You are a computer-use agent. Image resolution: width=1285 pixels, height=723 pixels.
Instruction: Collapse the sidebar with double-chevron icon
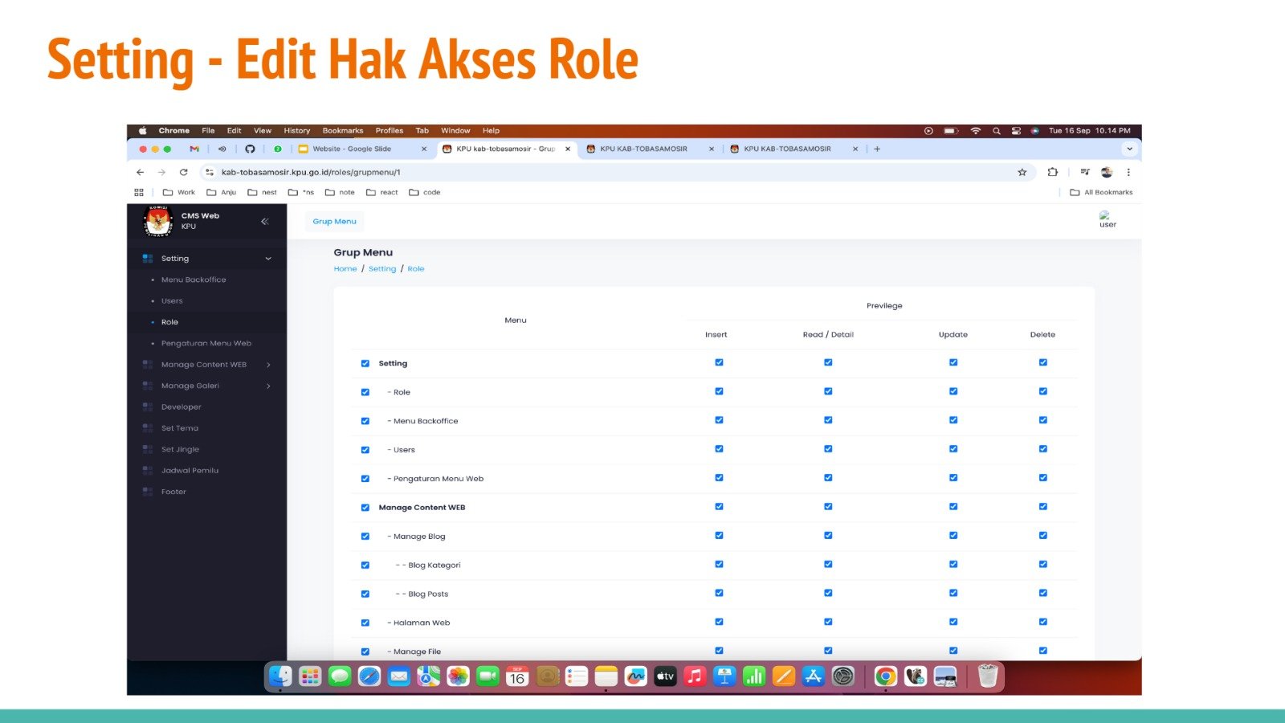(x=264, y=221)
